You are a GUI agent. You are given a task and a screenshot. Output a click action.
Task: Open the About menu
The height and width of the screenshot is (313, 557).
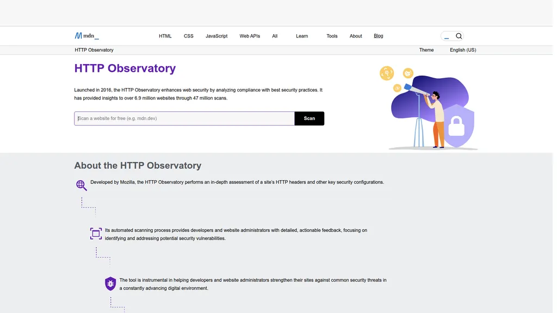tap(356, 36)
